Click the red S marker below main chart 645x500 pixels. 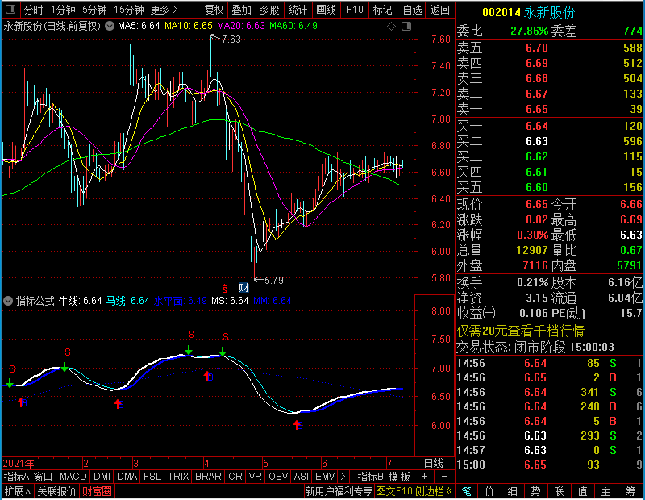click(x=225, y=288)
